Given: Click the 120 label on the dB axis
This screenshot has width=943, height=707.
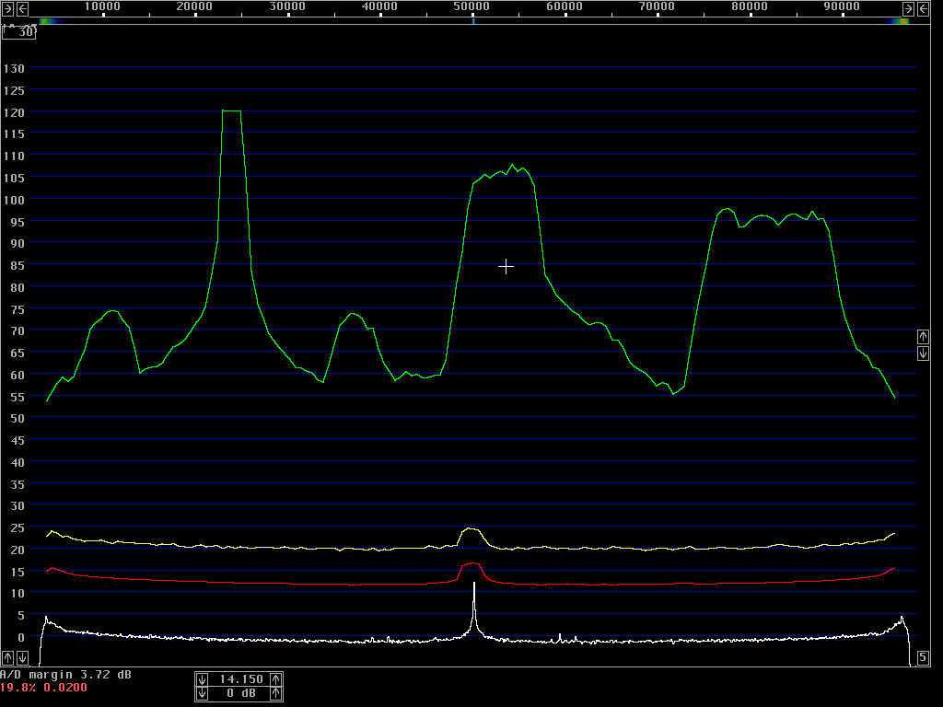Looking at the screenshot, I should pos(14,112).
